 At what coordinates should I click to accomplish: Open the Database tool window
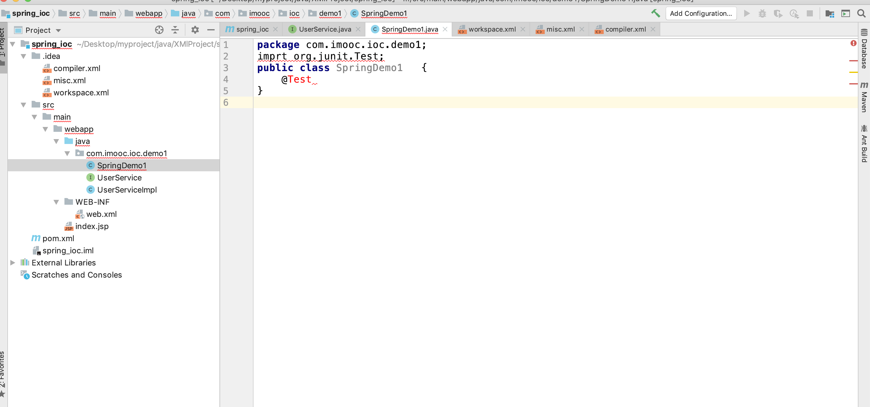click(864, 49)
